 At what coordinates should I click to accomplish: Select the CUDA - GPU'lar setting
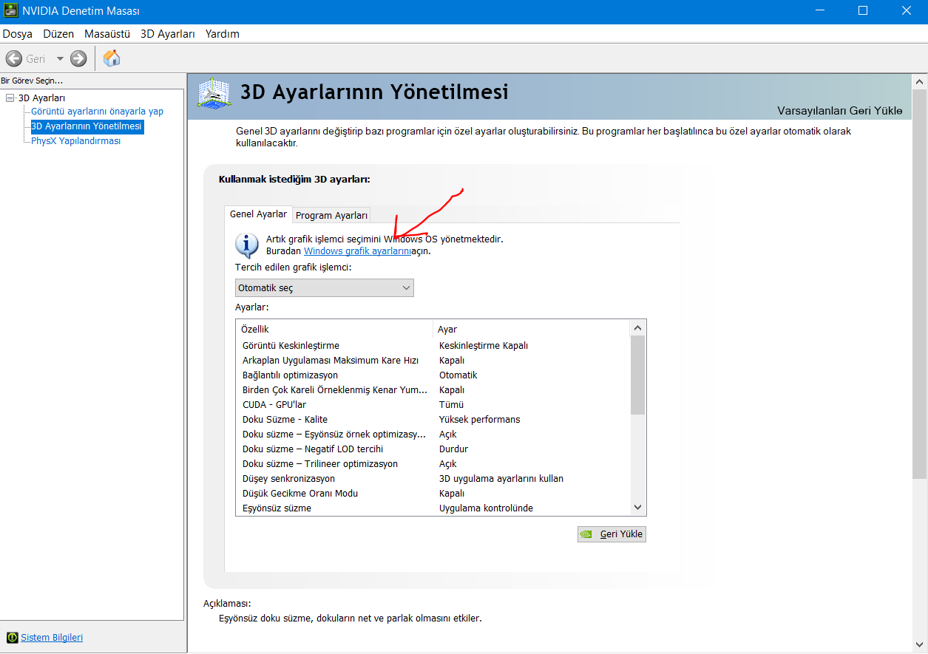(433, 404)
